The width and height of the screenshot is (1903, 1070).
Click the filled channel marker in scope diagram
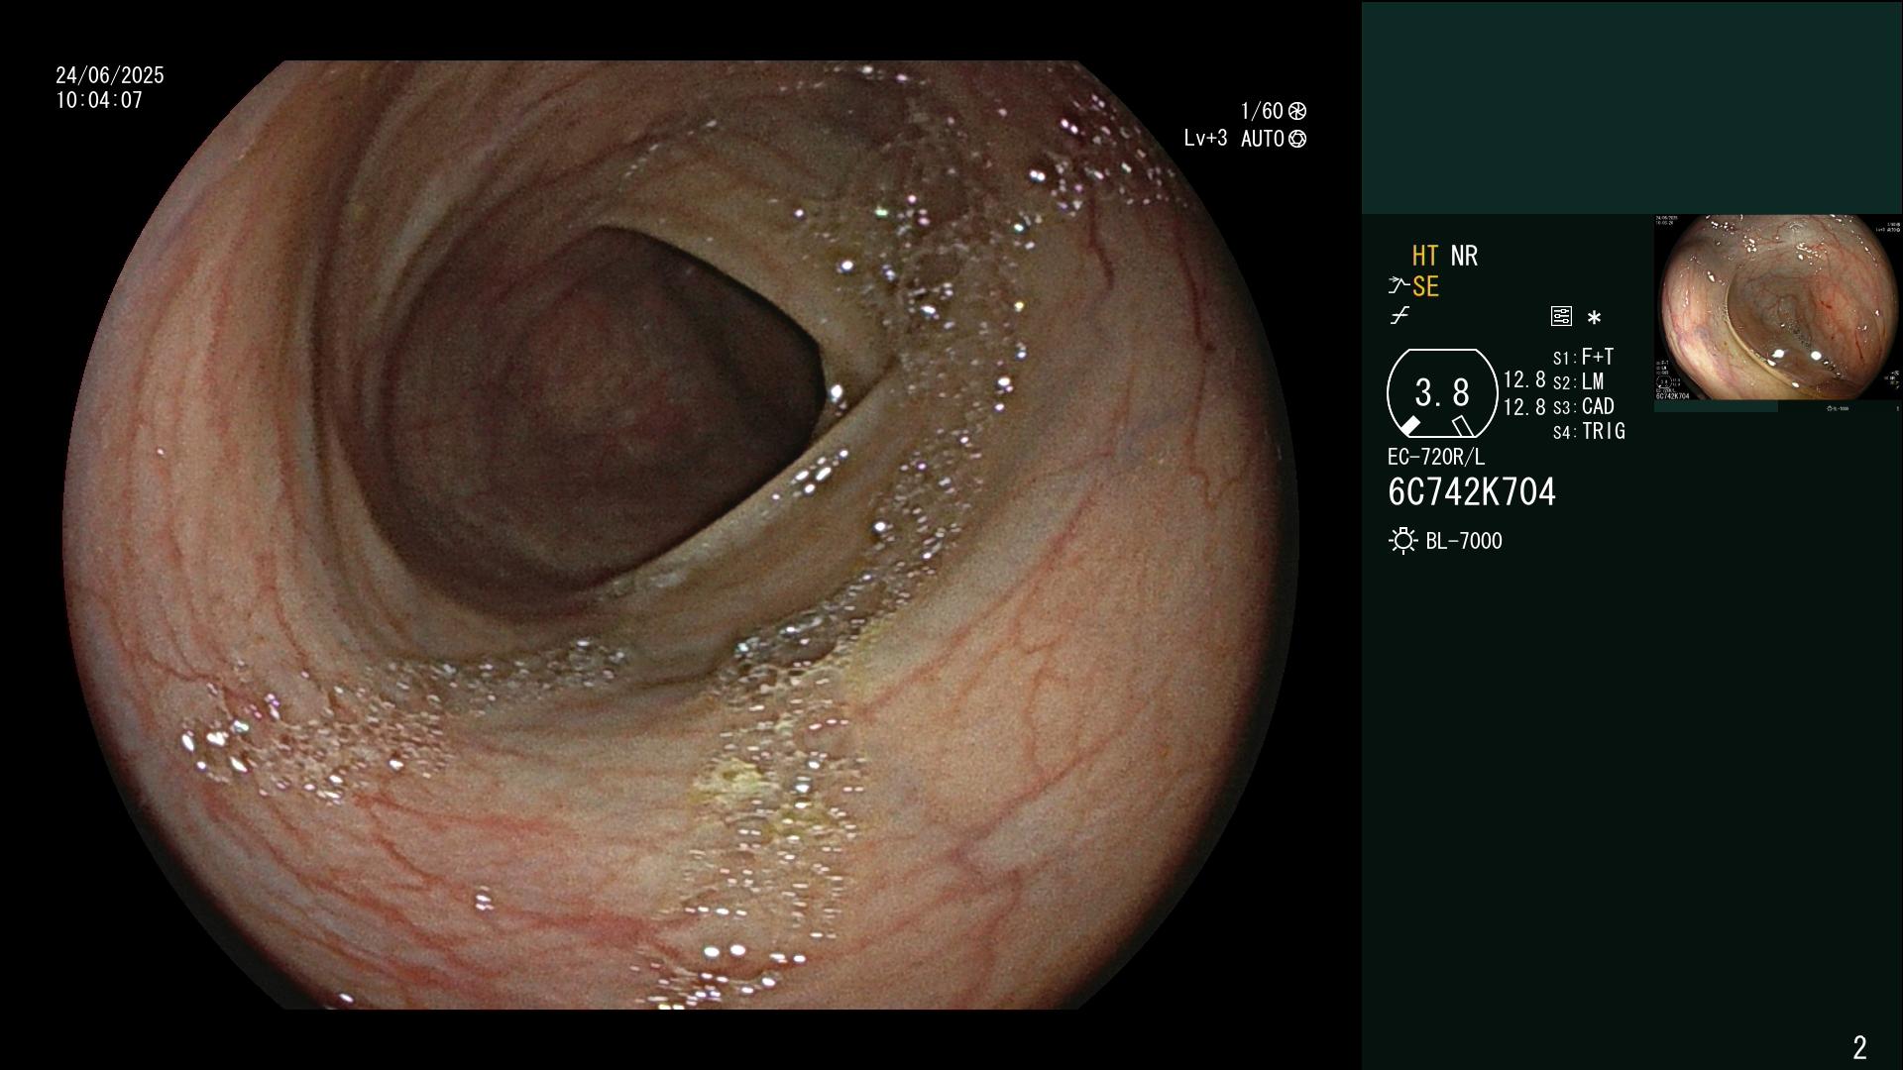[1409, 426]
